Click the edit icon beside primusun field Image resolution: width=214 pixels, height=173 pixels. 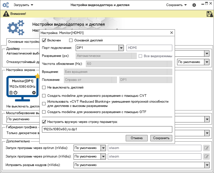[206, 156]
